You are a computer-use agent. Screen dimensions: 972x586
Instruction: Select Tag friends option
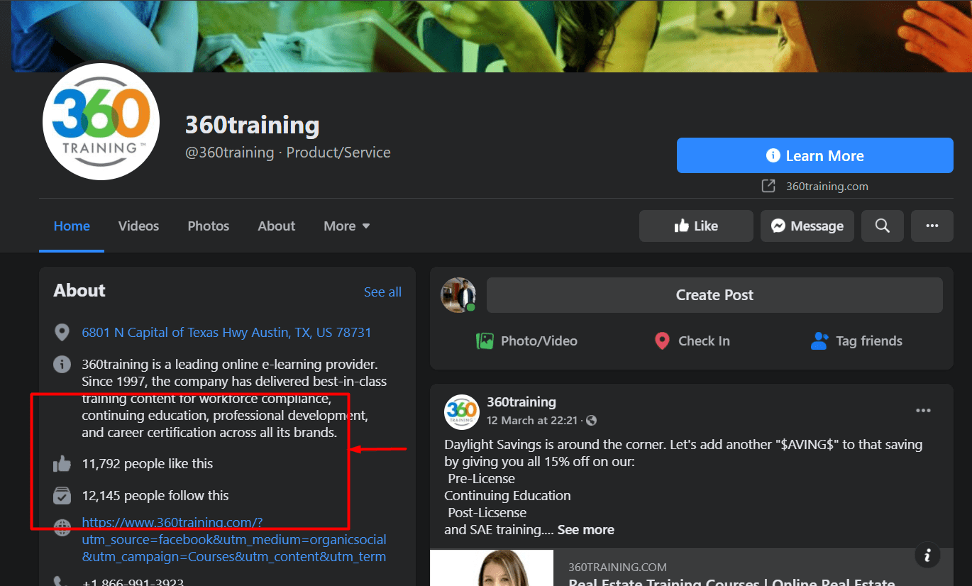pos(856,341)
